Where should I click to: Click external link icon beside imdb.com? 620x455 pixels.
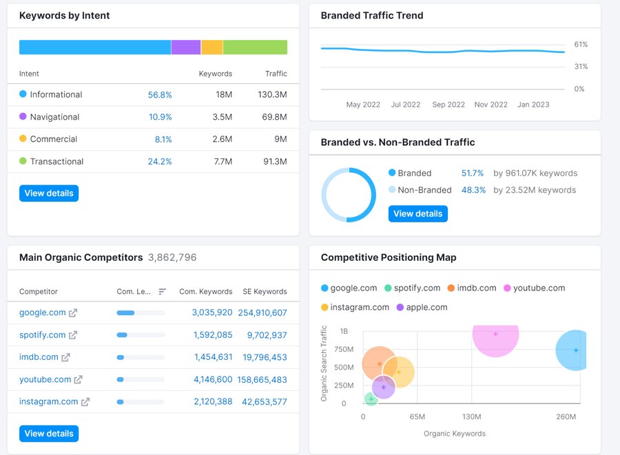(66, 357)
